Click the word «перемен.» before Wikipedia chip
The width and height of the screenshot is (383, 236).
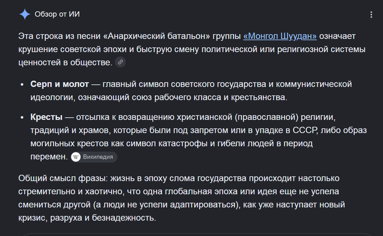(49, 157)
